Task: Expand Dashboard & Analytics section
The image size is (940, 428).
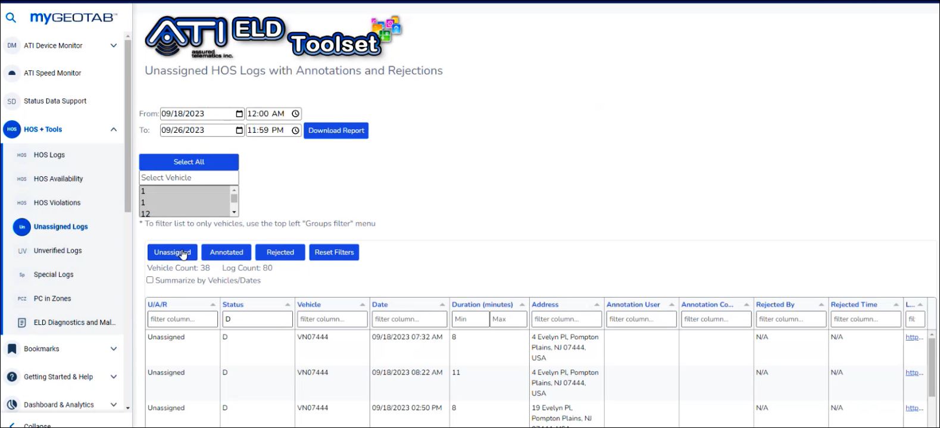Action: pyautogui.click(x=113, y=405)
